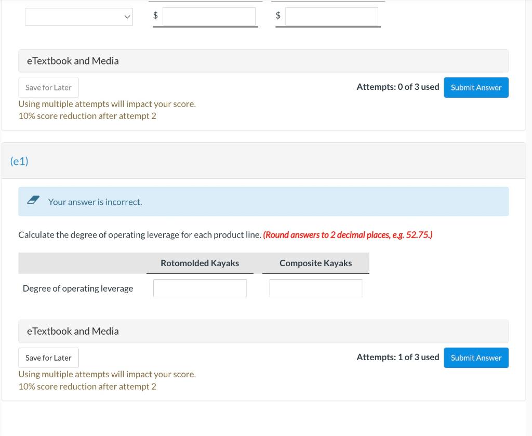Viewport: 532px width, 436px height.
Task: Click the Attempts: 0 of 3 used text
Action: pyautogui.click(x=398, y=87)
